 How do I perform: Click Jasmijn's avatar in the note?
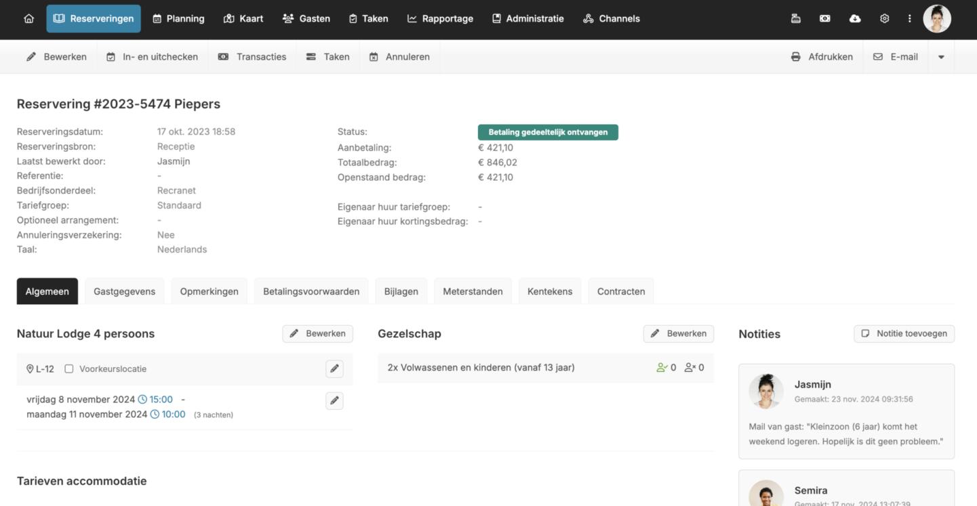coord(766,391)
